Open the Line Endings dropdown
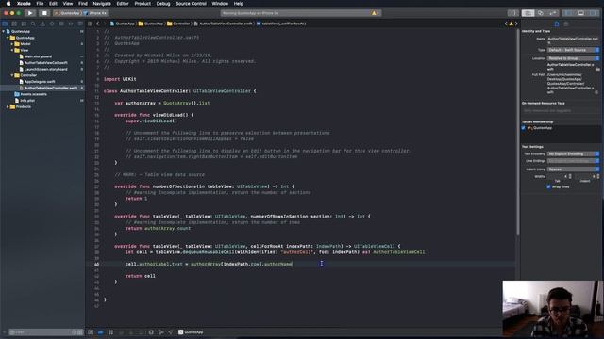This screenshot has height=339, width=604. [573, 161]
